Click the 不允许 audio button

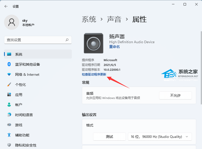tap(175, 95)
